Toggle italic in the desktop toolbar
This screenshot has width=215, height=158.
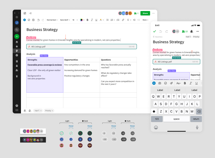point(92,20)
